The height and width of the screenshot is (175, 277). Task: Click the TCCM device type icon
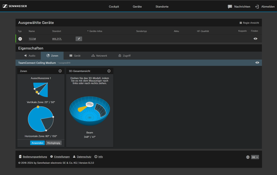[x=20, y=39]
